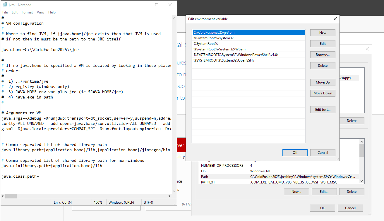The height and width of the screenshot is (221, 384).
Task: Click the Browse... button
Action: [323, 55]
